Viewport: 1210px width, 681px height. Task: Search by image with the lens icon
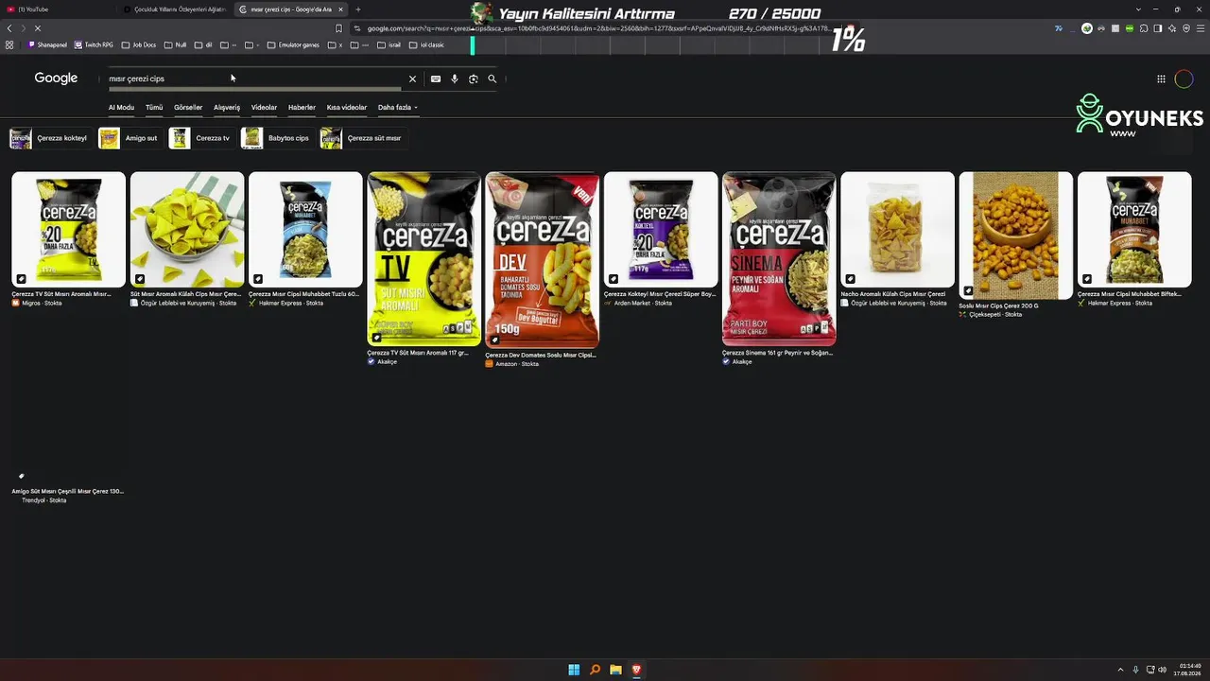pyautogui.click(x=474, y=79)
